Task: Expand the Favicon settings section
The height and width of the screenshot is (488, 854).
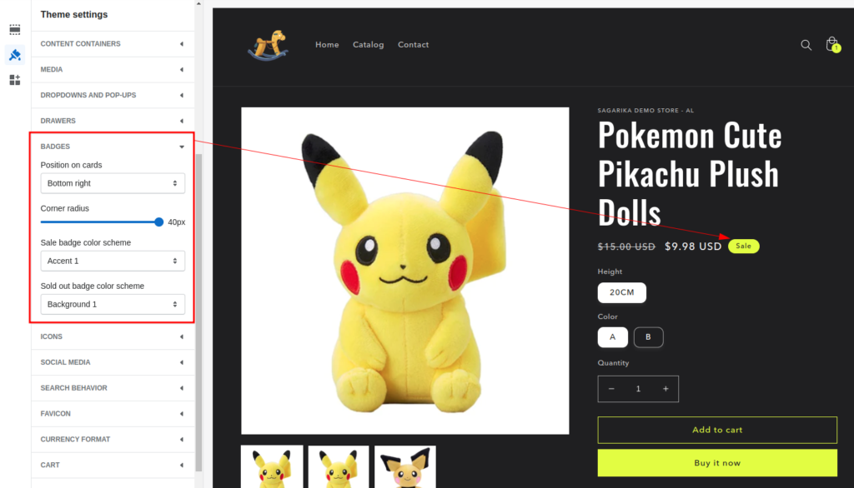Action: 113,413
